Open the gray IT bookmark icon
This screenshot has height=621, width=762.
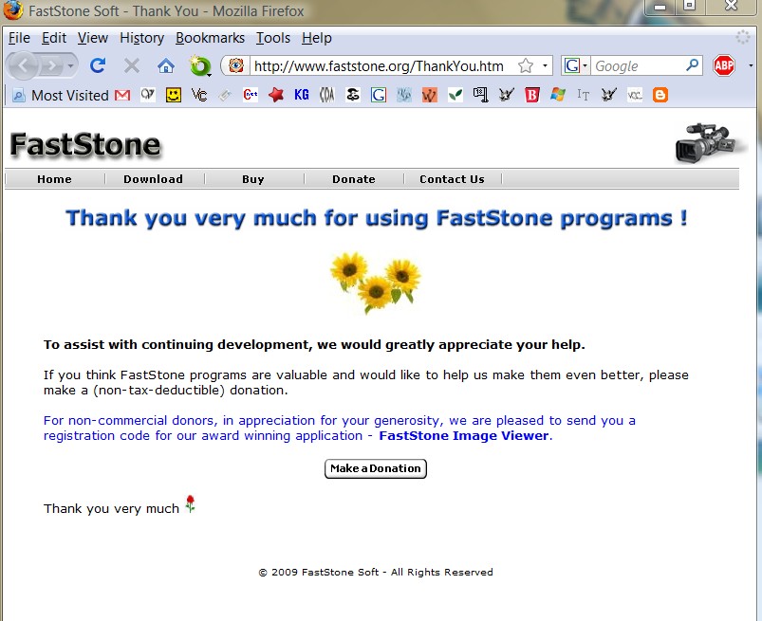coord(584,95)
